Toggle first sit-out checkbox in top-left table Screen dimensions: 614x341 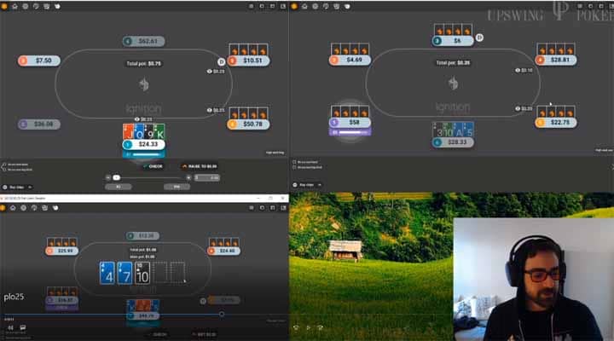tap(4, 165)
